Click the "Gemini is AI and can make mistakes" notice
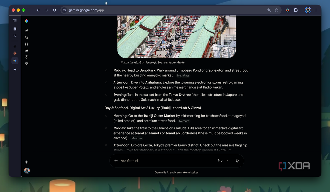This screenshot has width=330, height=192. tap(177, 172)
